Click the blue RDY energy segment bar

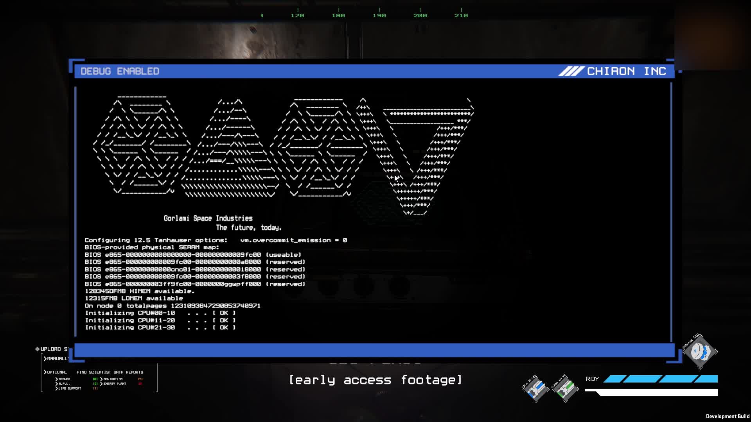pyautogui.click(x=661, y=379)
